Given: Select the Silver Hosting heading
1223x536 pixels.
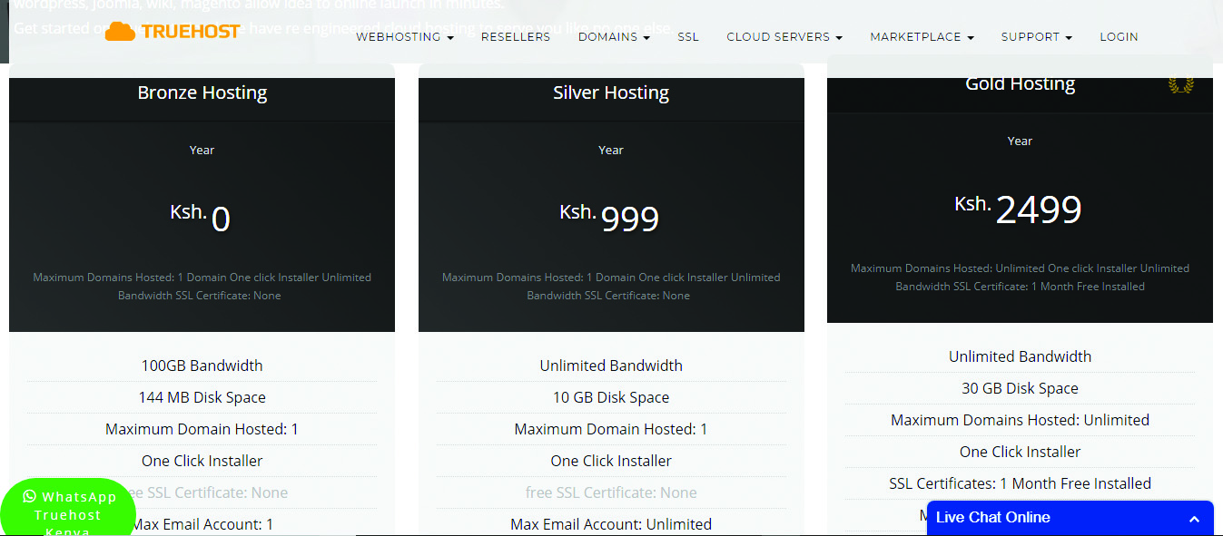Looking at the screenshot, I should [611, 93].
